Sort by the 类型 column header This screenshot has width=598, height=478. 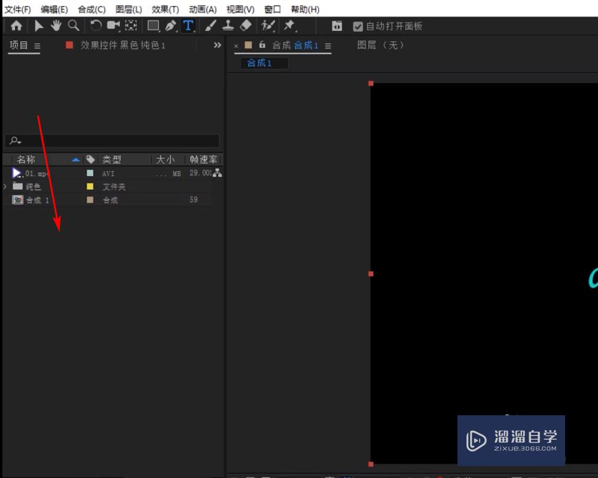click(112, 160)
